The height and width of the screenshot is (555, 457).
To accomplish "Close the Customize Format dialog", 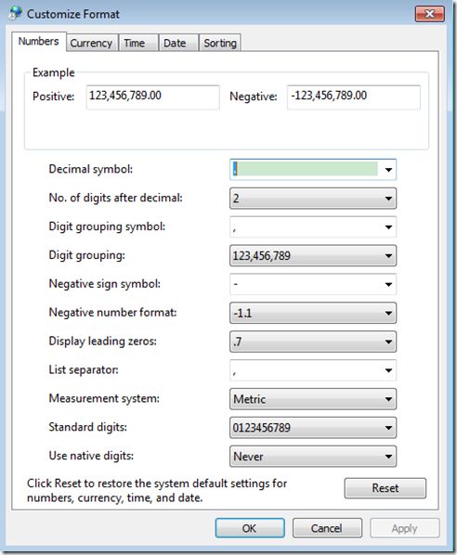I will point(429,14).
